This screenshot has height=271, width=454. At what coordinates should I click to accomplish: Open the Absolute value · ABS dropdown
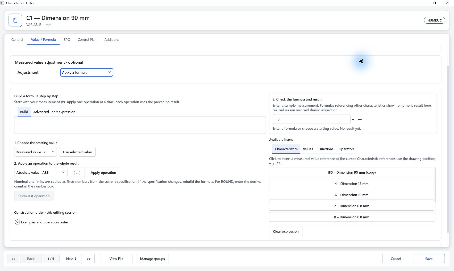click(x=41, y=172)
